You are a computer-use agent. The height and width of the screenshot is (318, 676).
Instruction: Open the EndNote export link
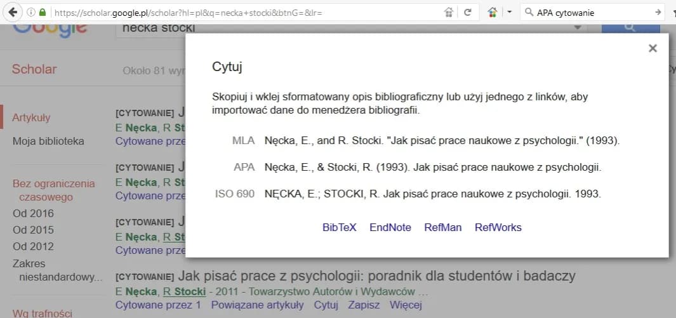coord(390,227)
